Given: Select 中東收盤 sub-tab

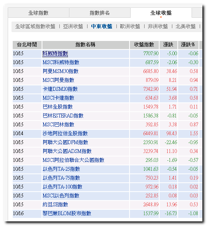Looking at the screenshot, I should click(102, 26).
